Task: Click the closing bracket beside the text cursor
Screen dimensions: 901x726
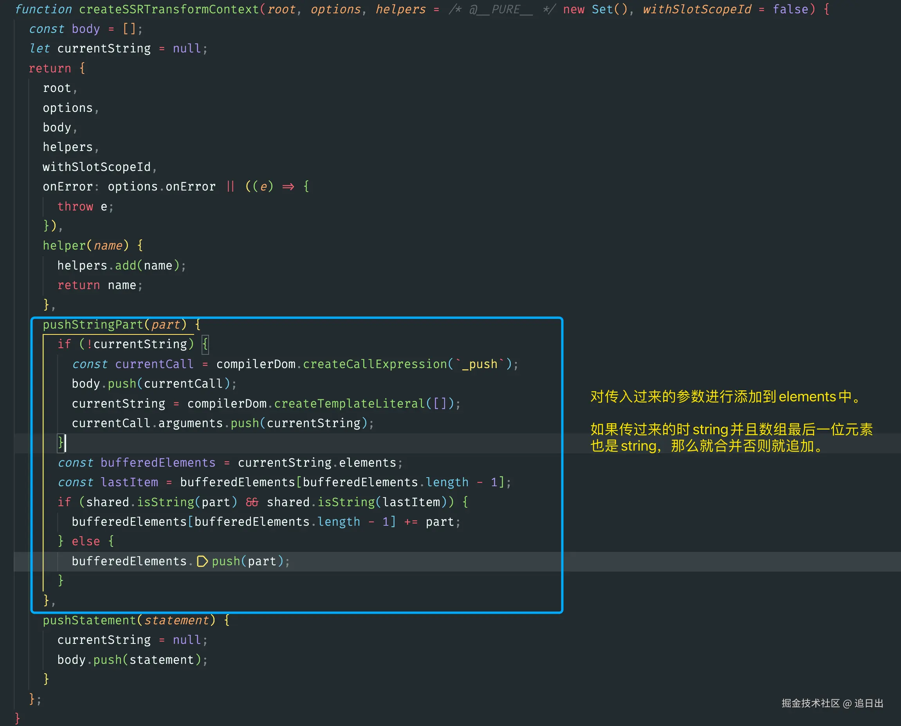Action: (x=60, y=442)
